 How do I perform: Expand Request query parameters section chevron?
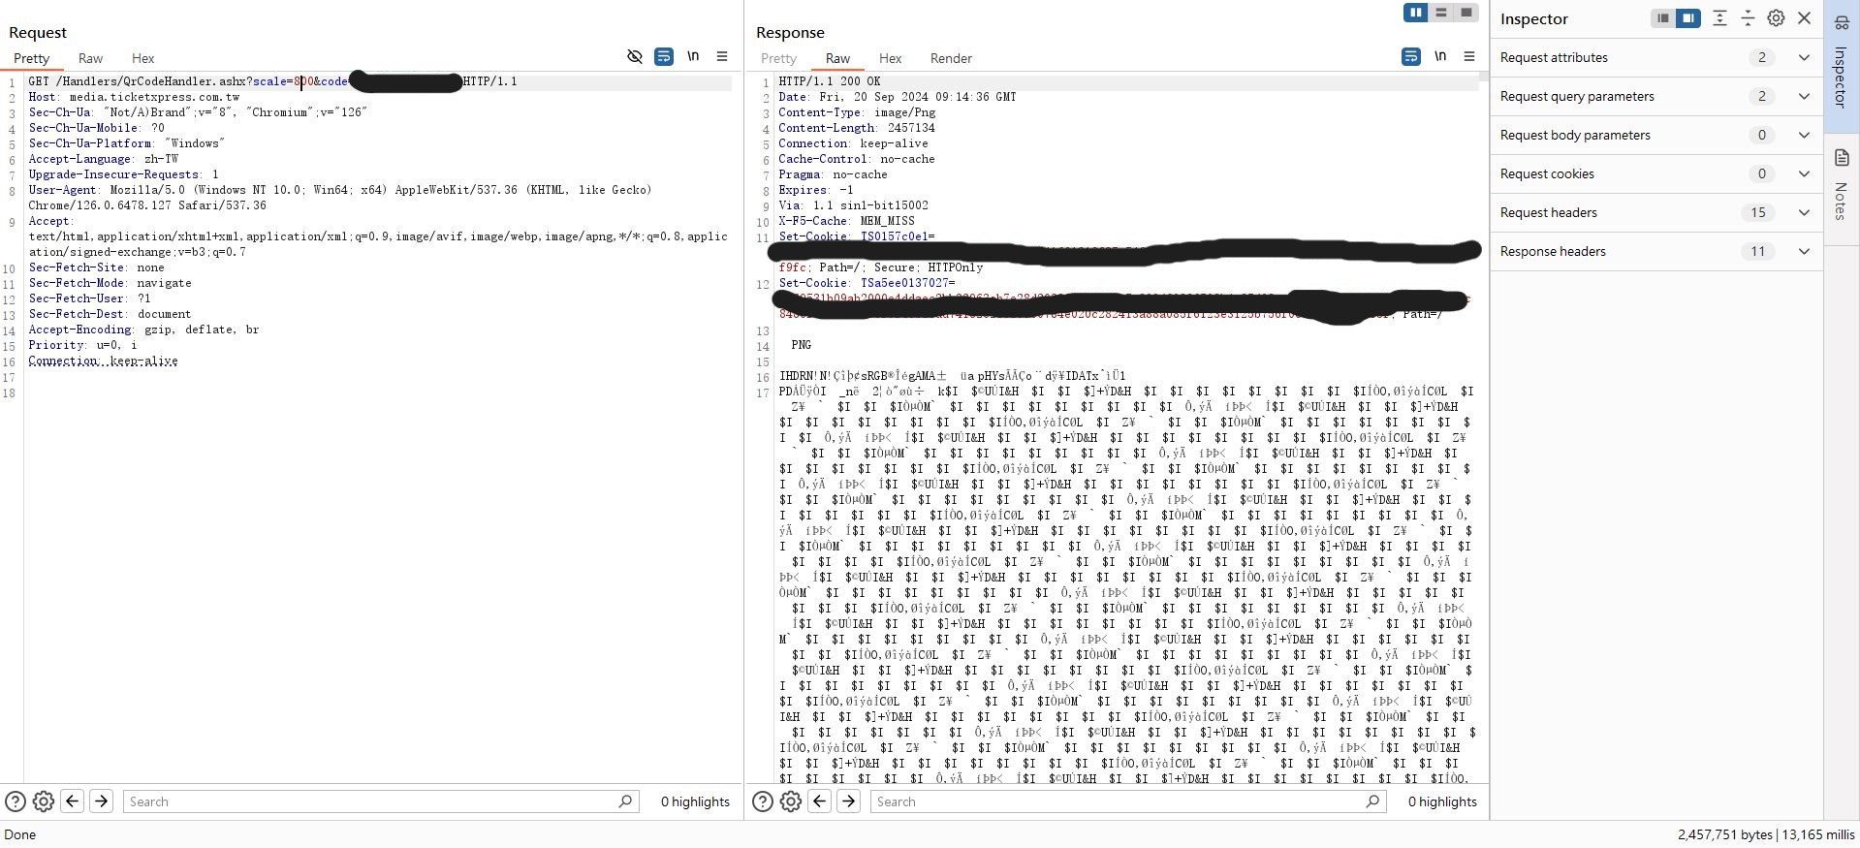[1804, 96]
